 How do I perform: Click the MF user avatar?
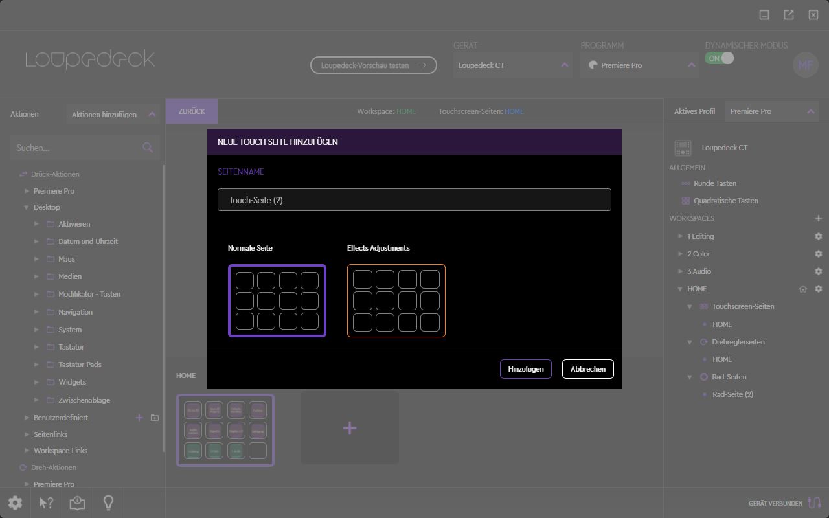click(x=806, y=65)
